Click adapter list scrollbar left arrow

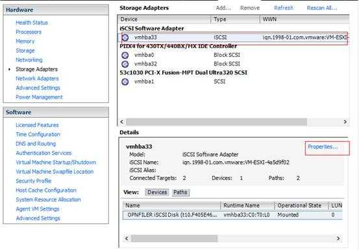(122, 122)
